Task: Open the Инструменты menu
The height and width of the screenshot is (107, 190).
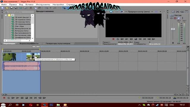Action: [43, 4]
